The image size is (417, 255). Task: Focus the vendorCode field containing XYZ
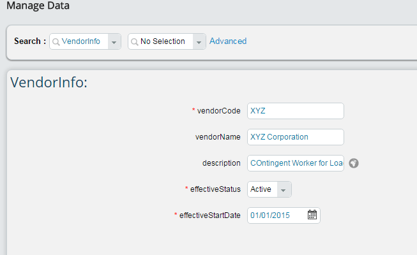pos(295,111)
